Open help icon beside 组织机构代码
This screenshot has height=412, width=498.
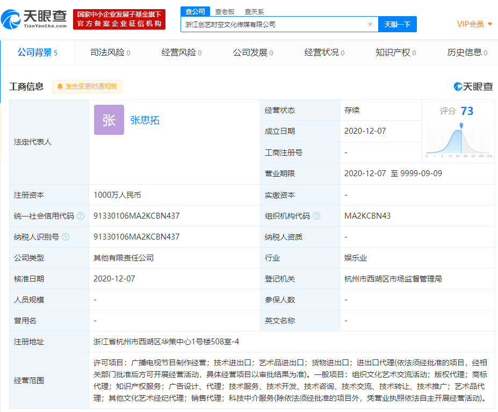click(316, 216)
